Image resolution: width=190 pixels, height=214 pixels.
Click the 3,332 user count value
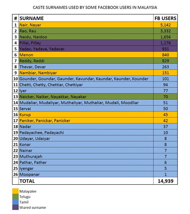click(166, 31)
